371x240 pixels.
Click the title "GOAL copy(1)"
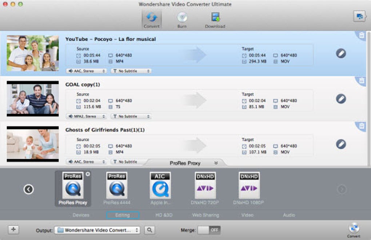click(83, 84)
